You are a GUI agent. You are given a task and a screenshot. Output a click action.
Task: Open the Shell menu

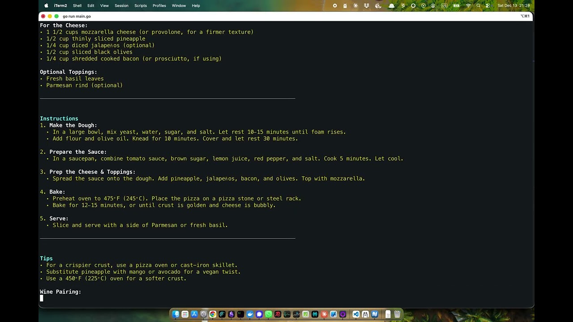(77, 6)
